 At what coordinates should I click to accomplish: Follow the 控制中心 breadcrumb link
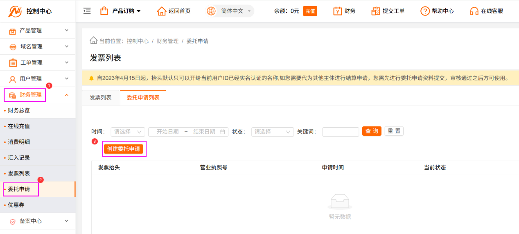pos(138,41)
